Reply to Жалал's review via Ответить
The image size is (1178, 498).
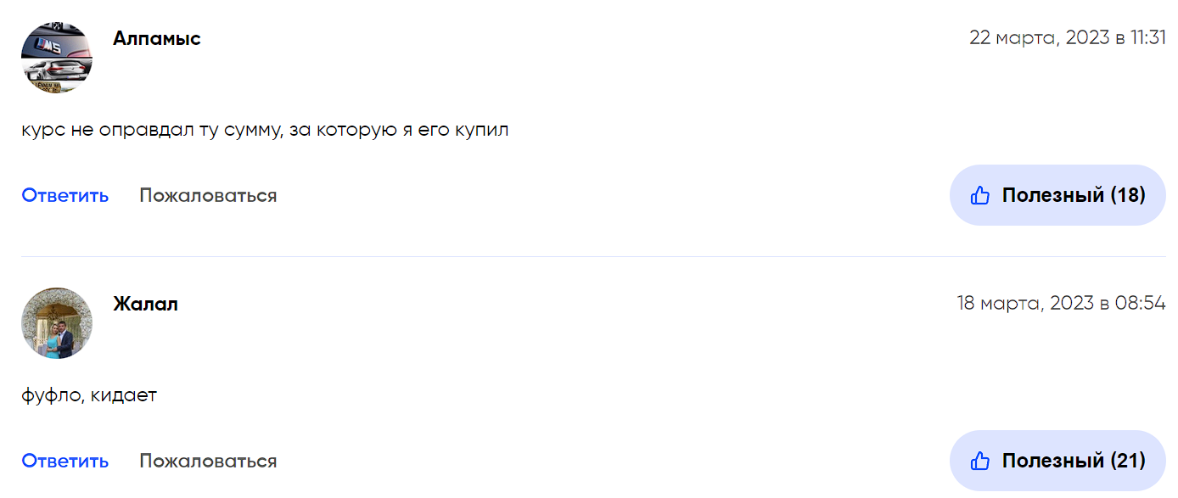click(65, 461)
